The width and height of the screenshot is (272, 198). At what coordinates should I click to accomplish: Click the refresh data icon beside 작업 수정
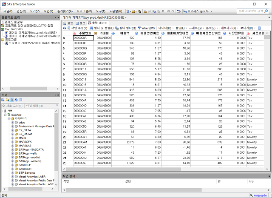(65, 28)
